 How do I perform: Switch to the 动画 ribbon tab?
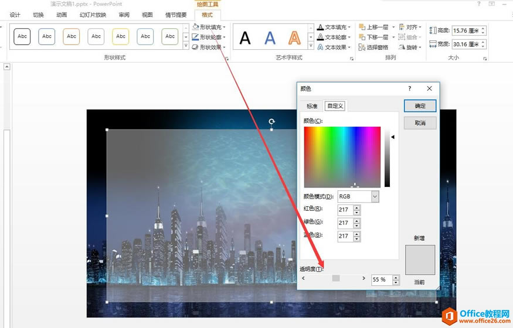coord(62,15)
